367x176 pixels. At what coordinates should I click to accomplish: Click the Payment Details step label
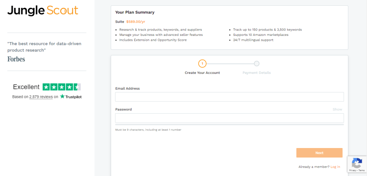point(257,73)
